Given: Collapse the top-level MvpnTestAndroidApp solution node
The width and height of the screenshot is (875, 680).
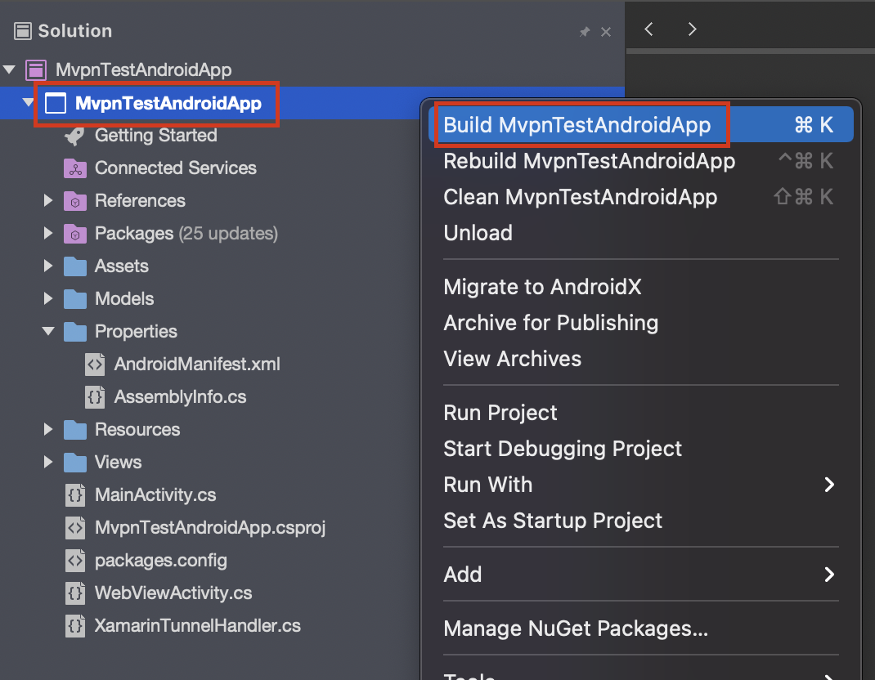Looking at the screenshot, I should (9, 69).
